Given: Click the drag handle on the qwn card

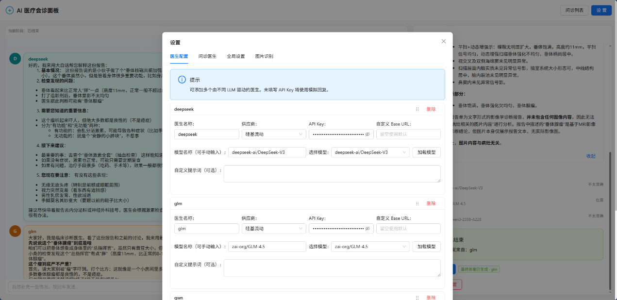Looking at the screenshot, I should (x=417, y=298).
